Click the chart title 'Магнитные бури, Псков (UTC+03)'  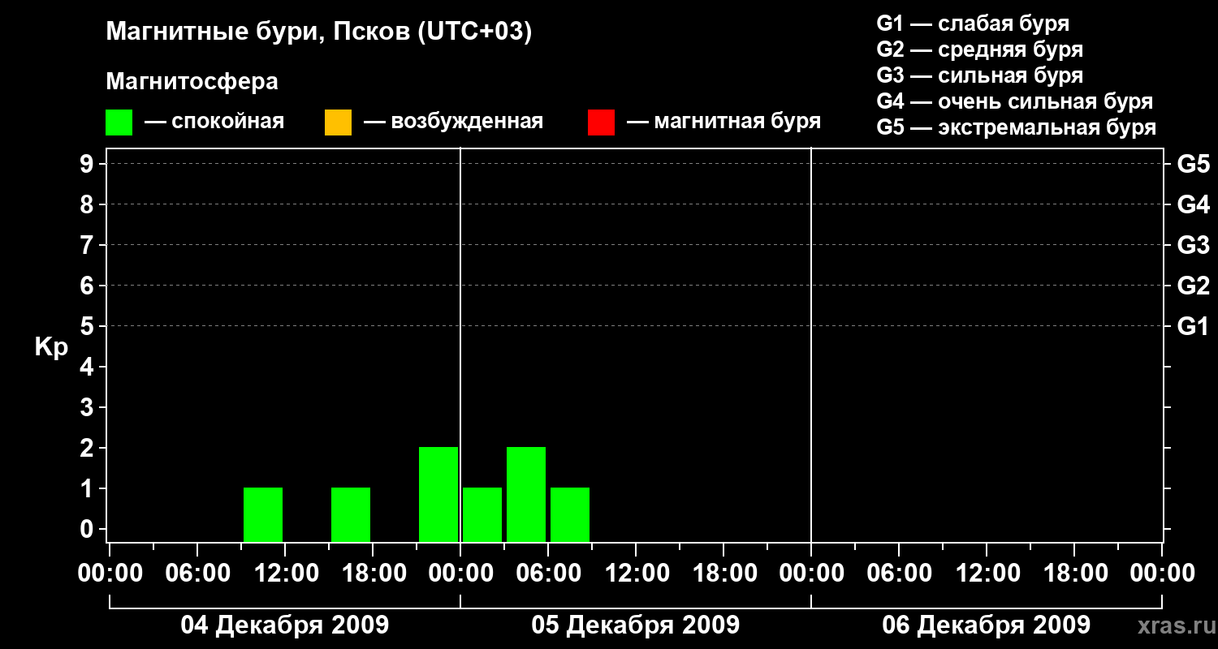(319, 32)
